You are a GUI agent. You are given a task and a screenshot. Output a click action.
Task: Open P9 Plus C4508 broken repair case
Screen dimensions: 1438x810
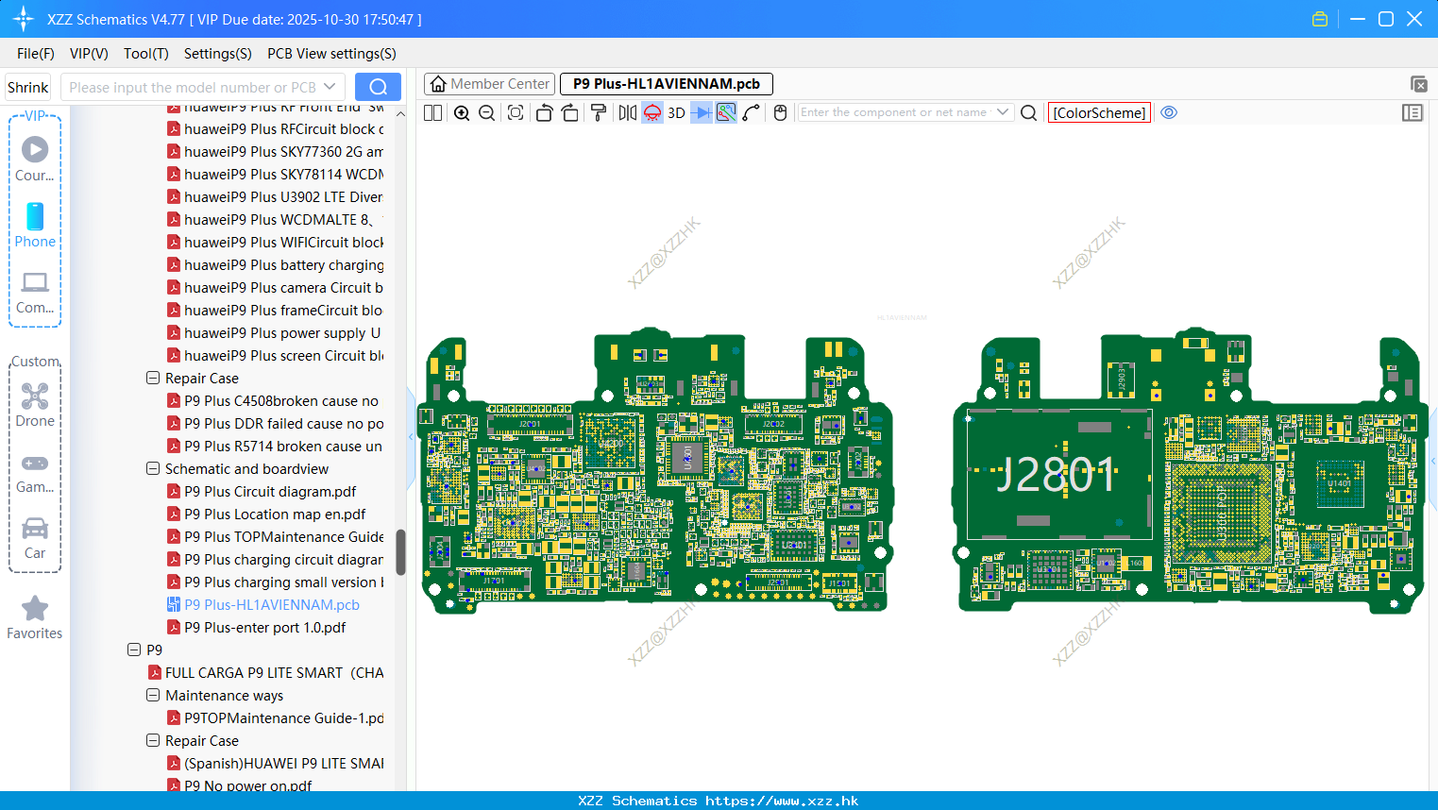click(281, 401)
